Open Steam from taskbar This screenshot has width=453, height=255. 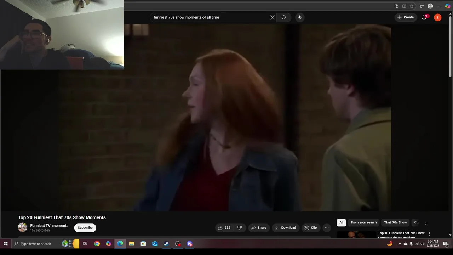tap(166, 244)
